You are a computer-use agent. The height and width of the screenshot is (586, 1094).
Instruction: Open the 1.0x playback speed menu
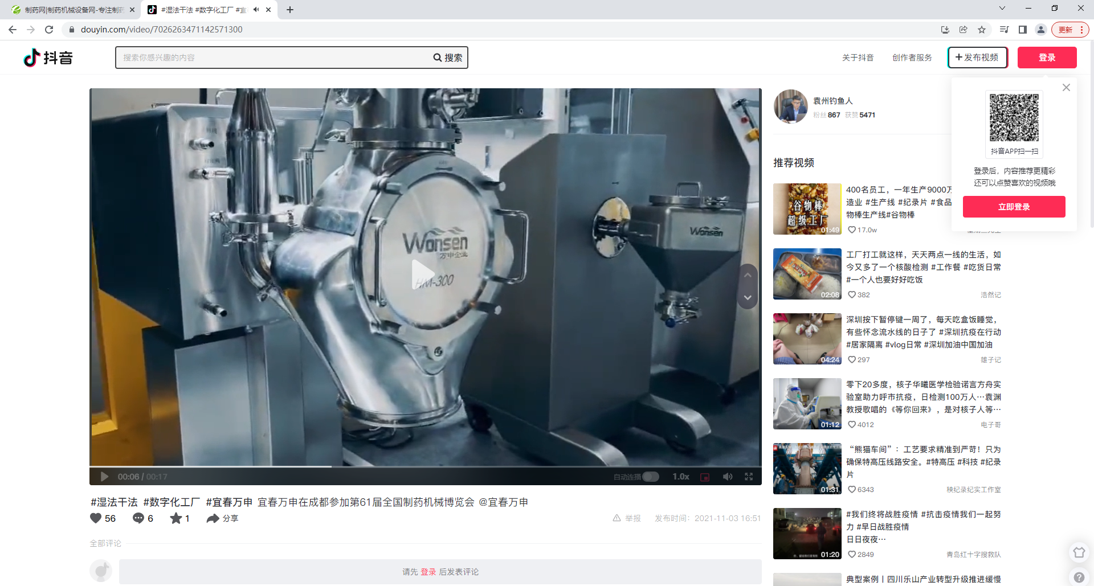pyautogui.click(x=681, y=477)
